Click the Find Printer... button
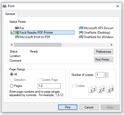This screenshot has width=124, height=115. (104, 60)
